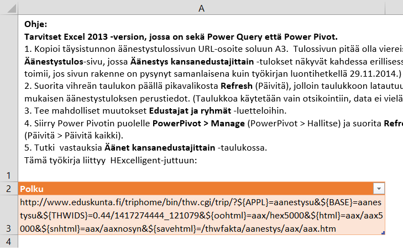Viewport: 403px width, 251px height.
Task: Select row 3 by its row header
Action: (9, 228)
